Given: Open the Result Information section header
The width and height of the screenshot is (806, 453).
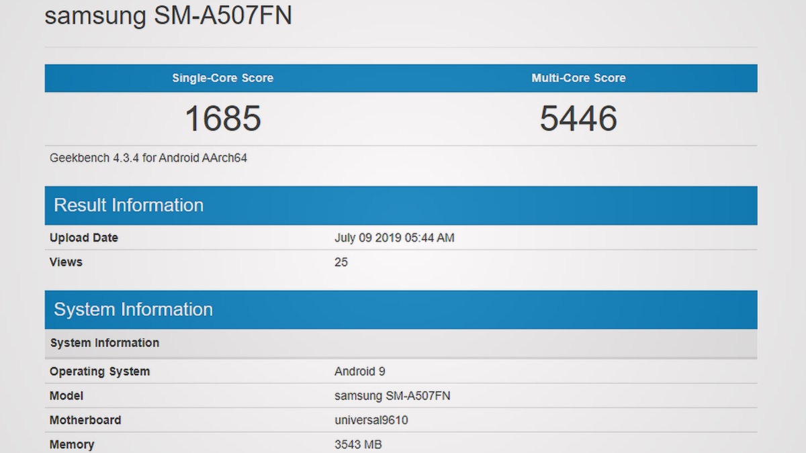Looking at the screenshot, I should point(401,205).
